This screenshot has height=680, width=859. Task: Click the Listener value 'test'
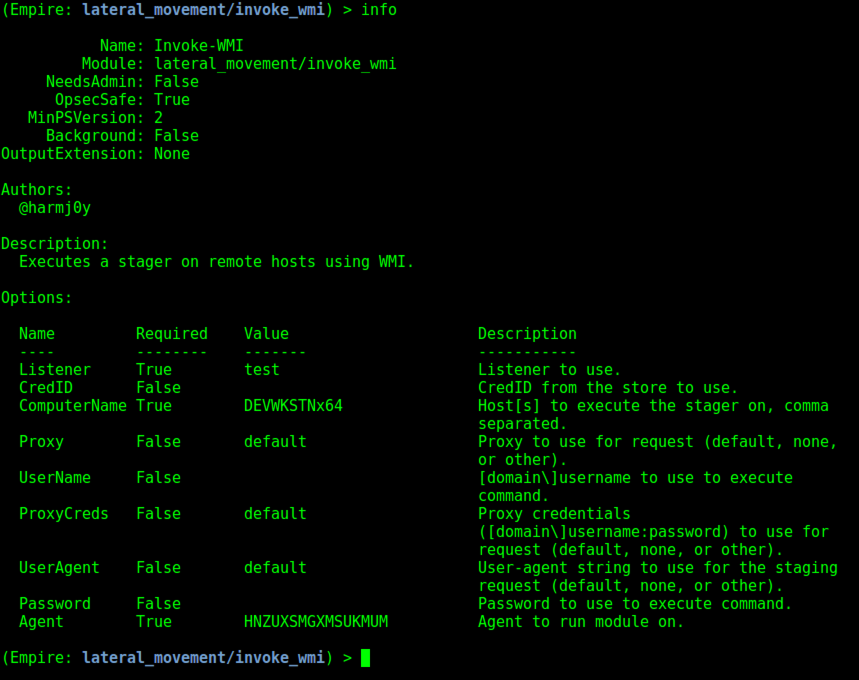[261, 369]
